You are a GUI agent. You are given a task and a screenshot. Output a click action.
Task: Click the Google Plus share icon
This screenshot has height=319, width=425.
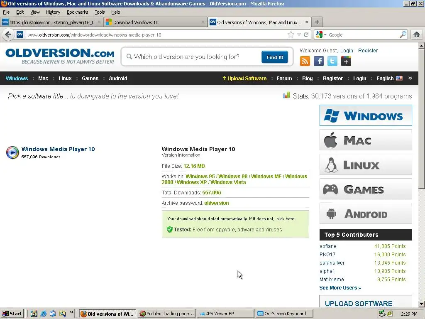pos(346,61)
